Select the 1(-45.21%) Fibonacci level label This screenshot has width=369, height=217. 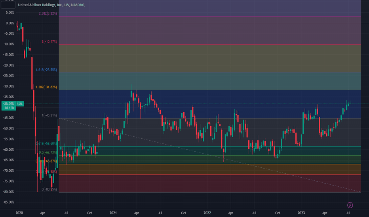49,115
